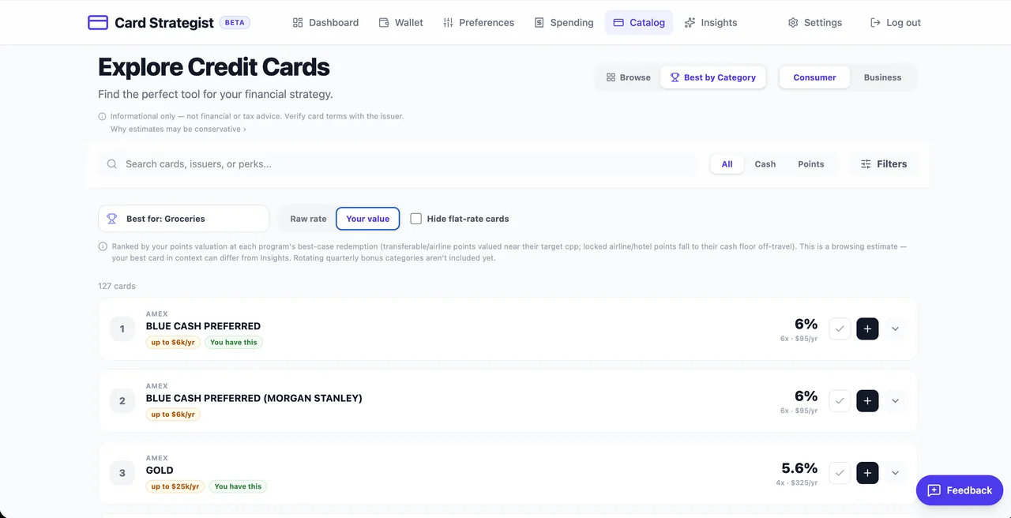1011x518 pixels.
Task: Open the Best for: Groceries dropdown
Action: [183, 219]
